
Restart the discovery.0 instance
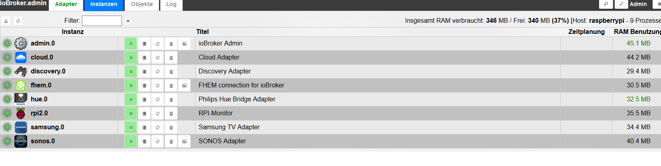pyautogui.click(x=157, y=71)
